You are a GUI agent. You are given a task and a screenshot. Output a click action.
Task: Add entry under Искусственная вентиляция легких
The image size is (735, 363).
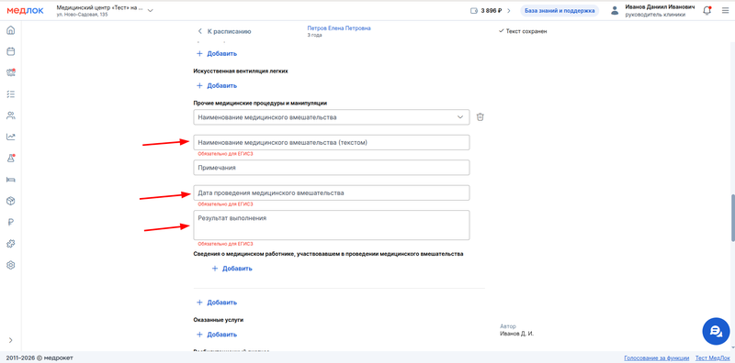click(x=217, y=86)
